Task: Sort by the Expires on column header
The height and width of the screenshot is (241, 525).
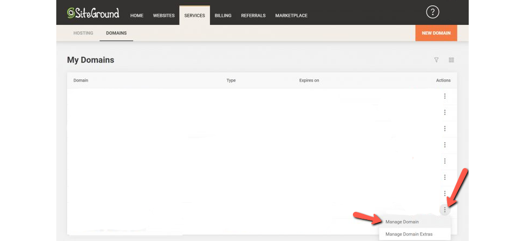Action: point(309,81)
